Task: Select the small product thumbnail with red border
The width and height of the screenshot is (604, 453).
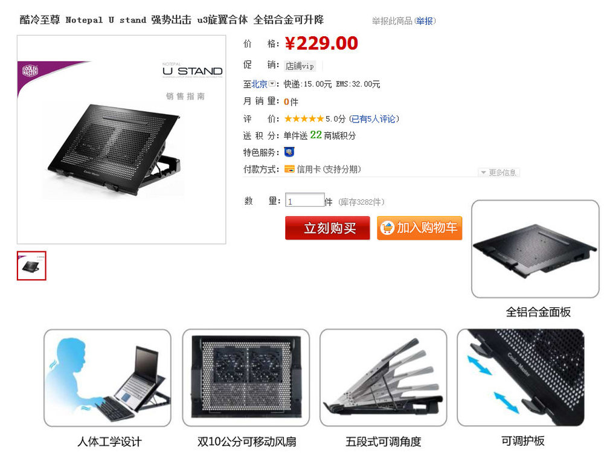Action: pos(31,266)
